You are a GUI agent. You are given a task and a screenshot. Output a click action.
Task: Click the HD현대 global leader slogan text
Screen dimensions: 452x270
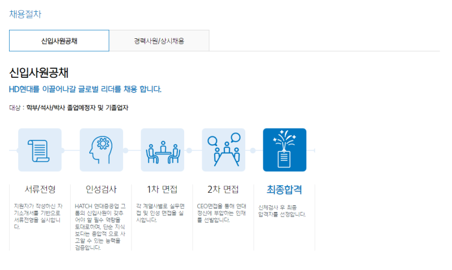pyautogui.click(x=85, y=89)
